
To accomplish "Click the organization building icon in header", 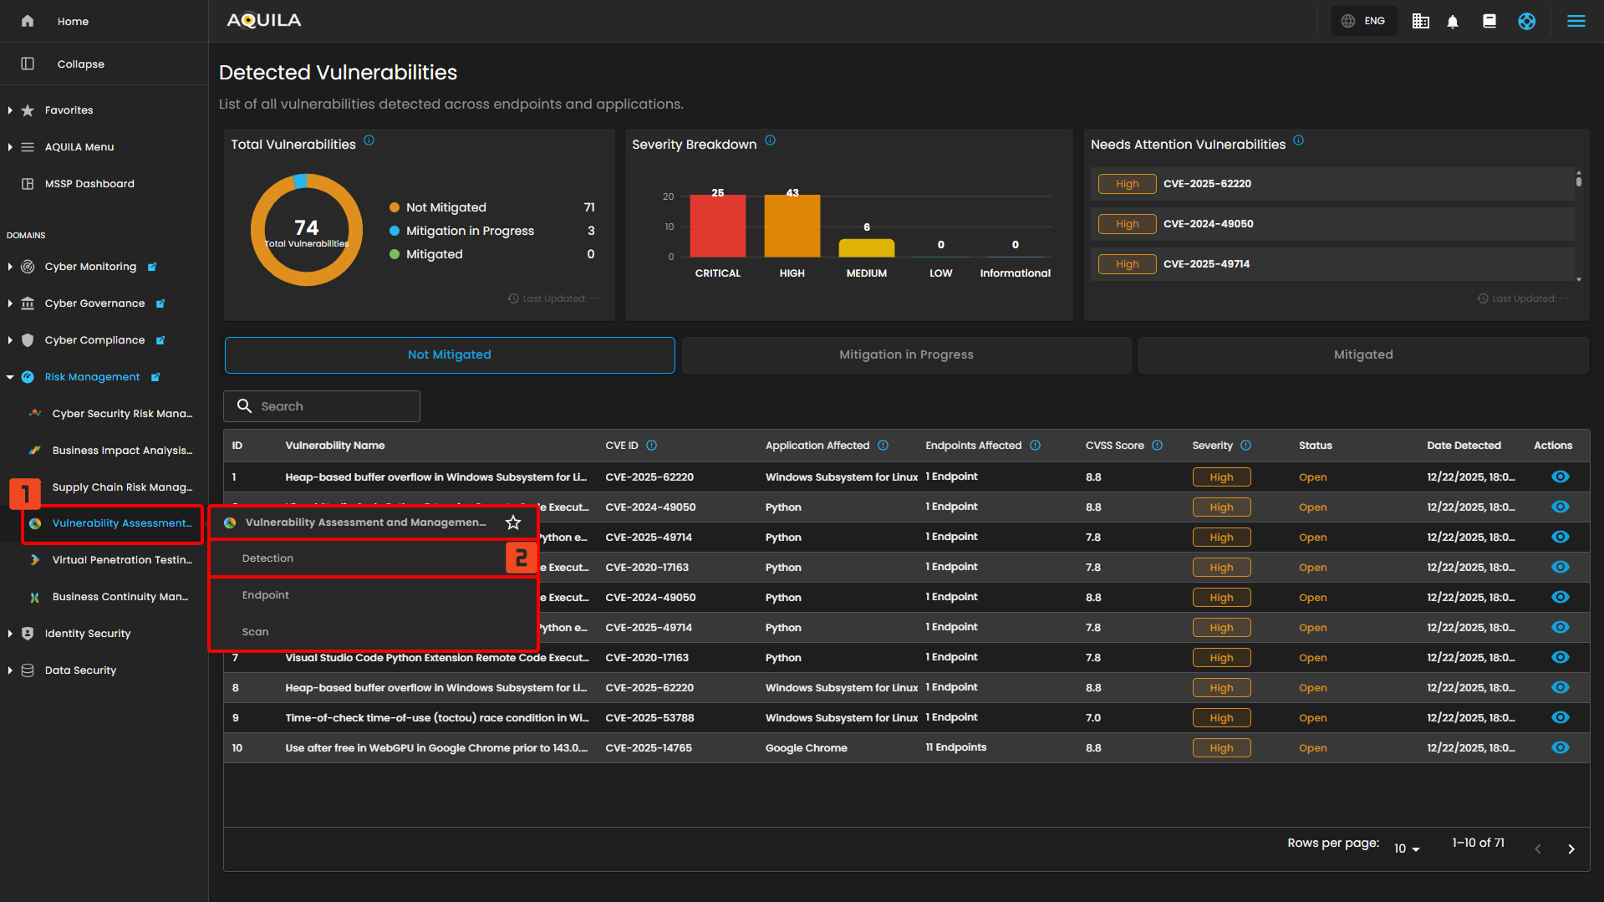I will (x=1420, y=22).
